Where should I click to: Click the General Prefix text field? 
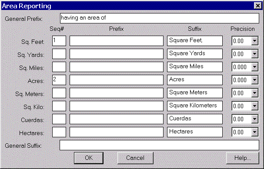tap(160, 18)
